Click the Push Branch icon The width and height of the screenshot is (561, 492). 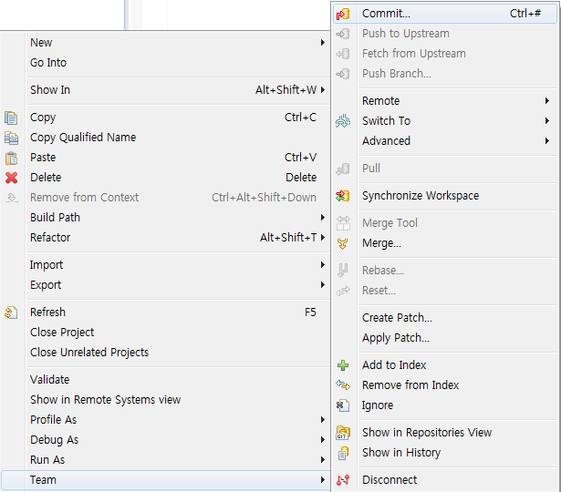coord(343,74)
